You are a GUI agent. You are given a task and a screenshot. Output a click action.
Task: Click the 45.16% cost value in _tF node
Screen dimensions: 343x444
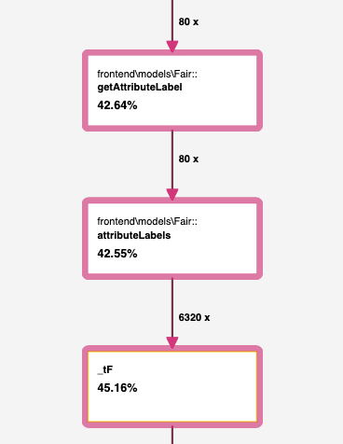pyautogui.click(x=117, y=388)
